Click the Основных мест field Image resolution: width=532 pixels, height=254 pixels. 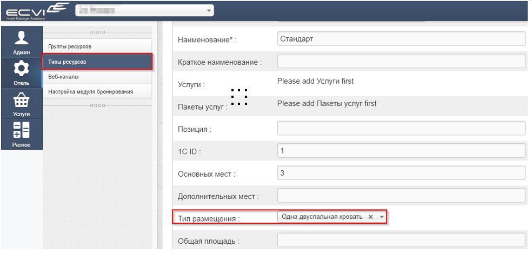coord(401,173)
